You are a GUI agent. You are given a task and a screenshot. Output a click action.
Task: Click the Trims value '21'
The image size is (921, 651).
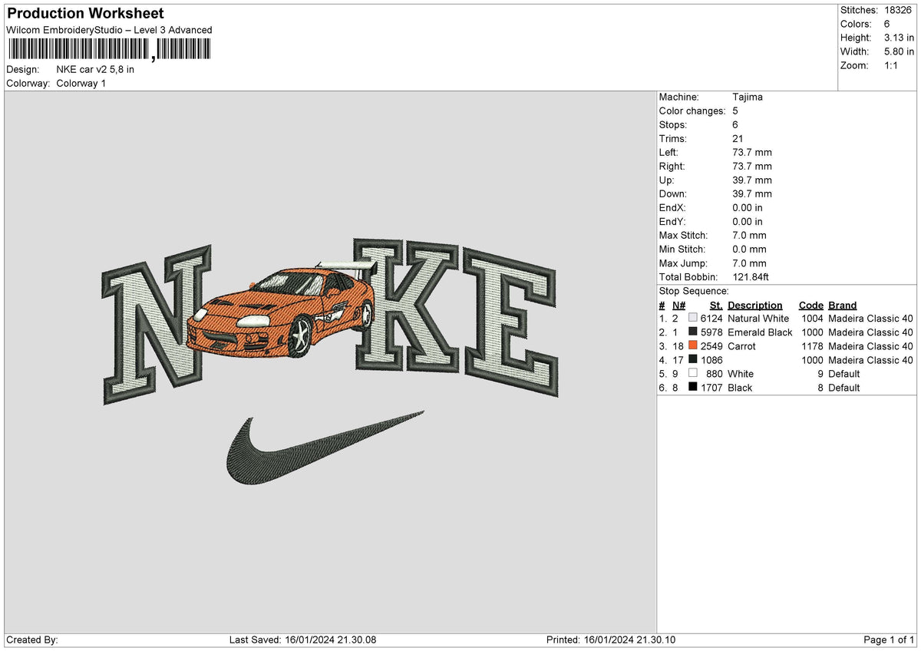[738, 139]
